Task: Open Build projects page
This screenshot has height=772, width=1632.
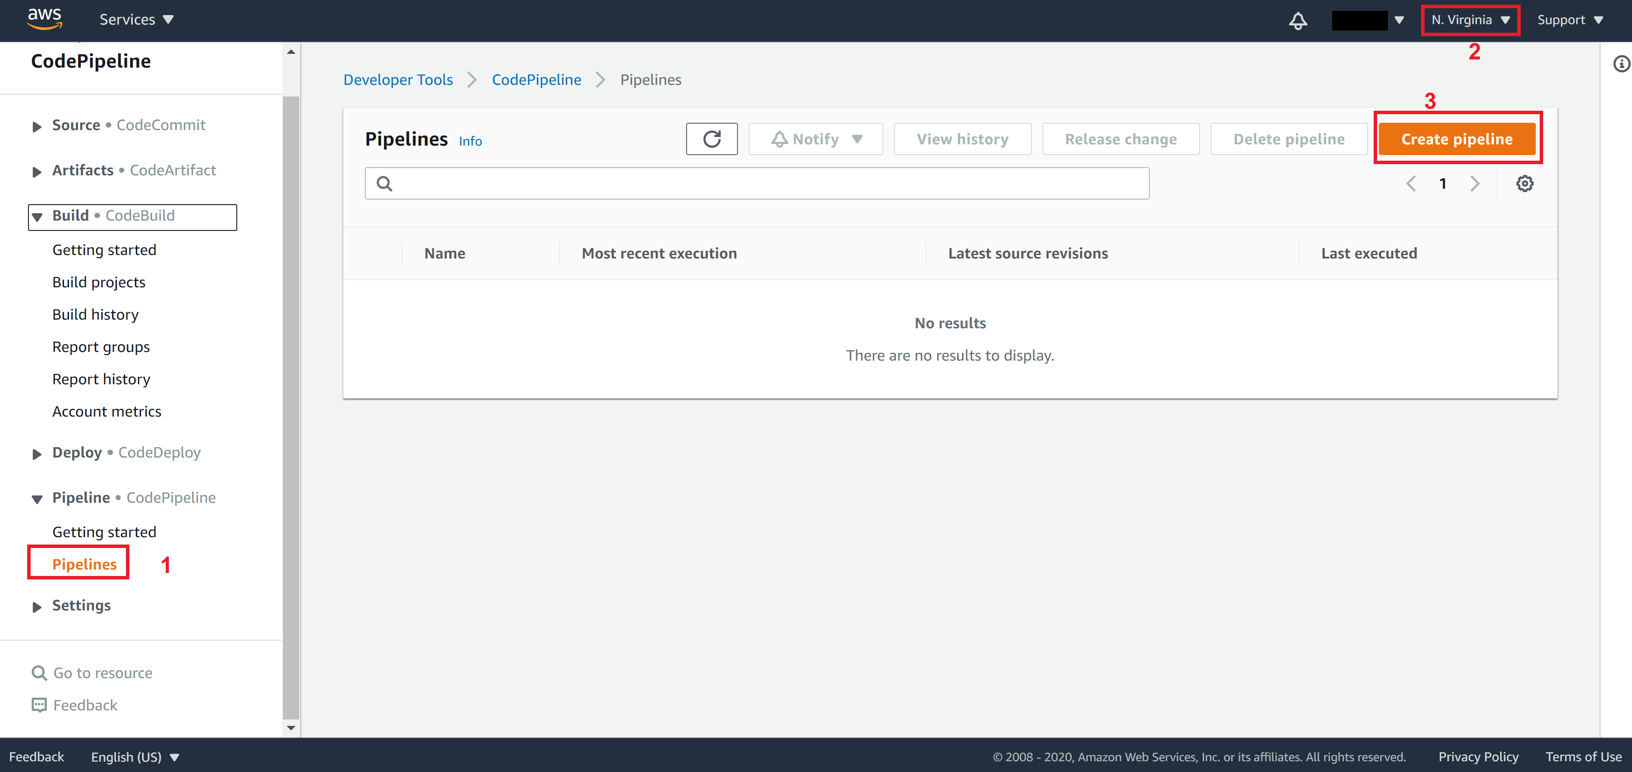Action: point(98,282)
